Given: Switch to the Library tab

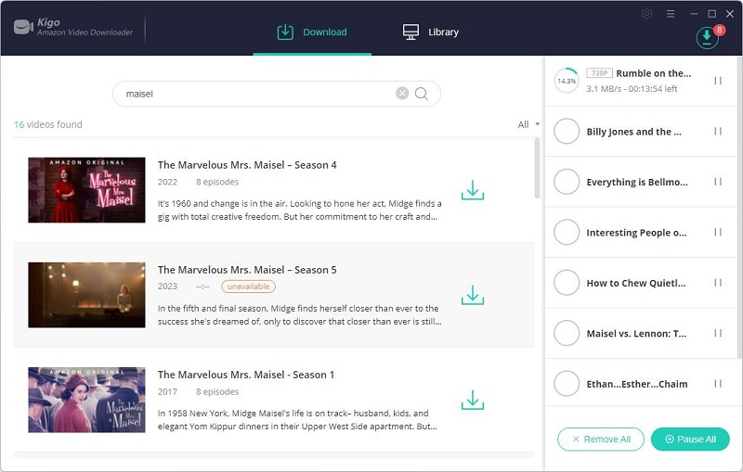Looking at the screenshot, I should (x=431, y=32).
